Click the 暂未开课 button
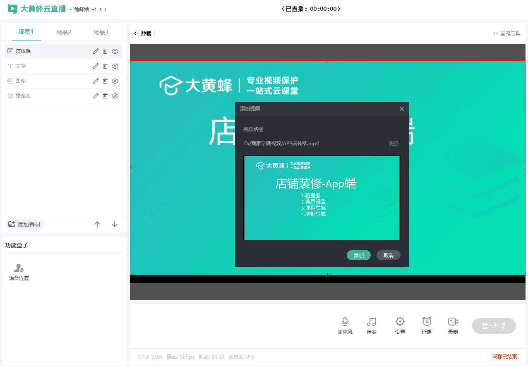This screenshot has height=366, width=528. click(x=494, y=326)
